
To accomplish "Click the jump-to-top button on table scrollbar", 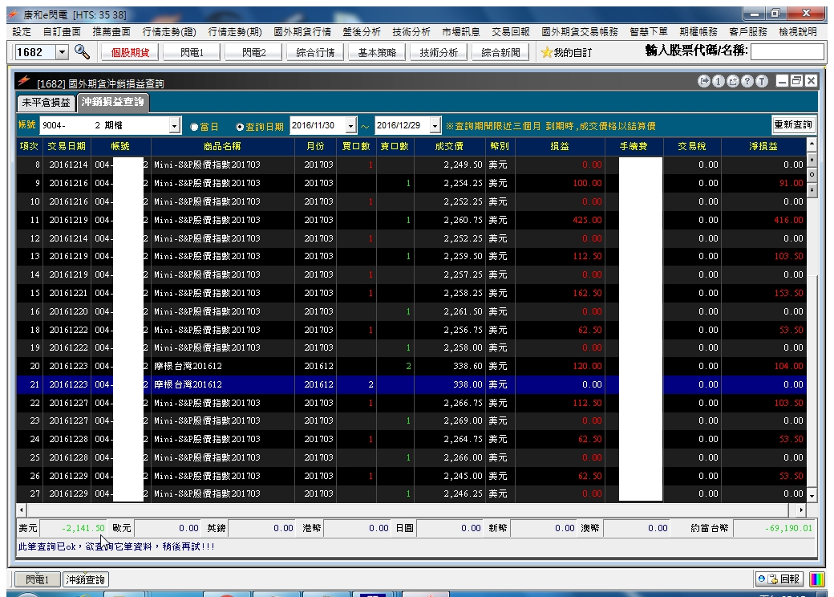I will tap(812, 159).
